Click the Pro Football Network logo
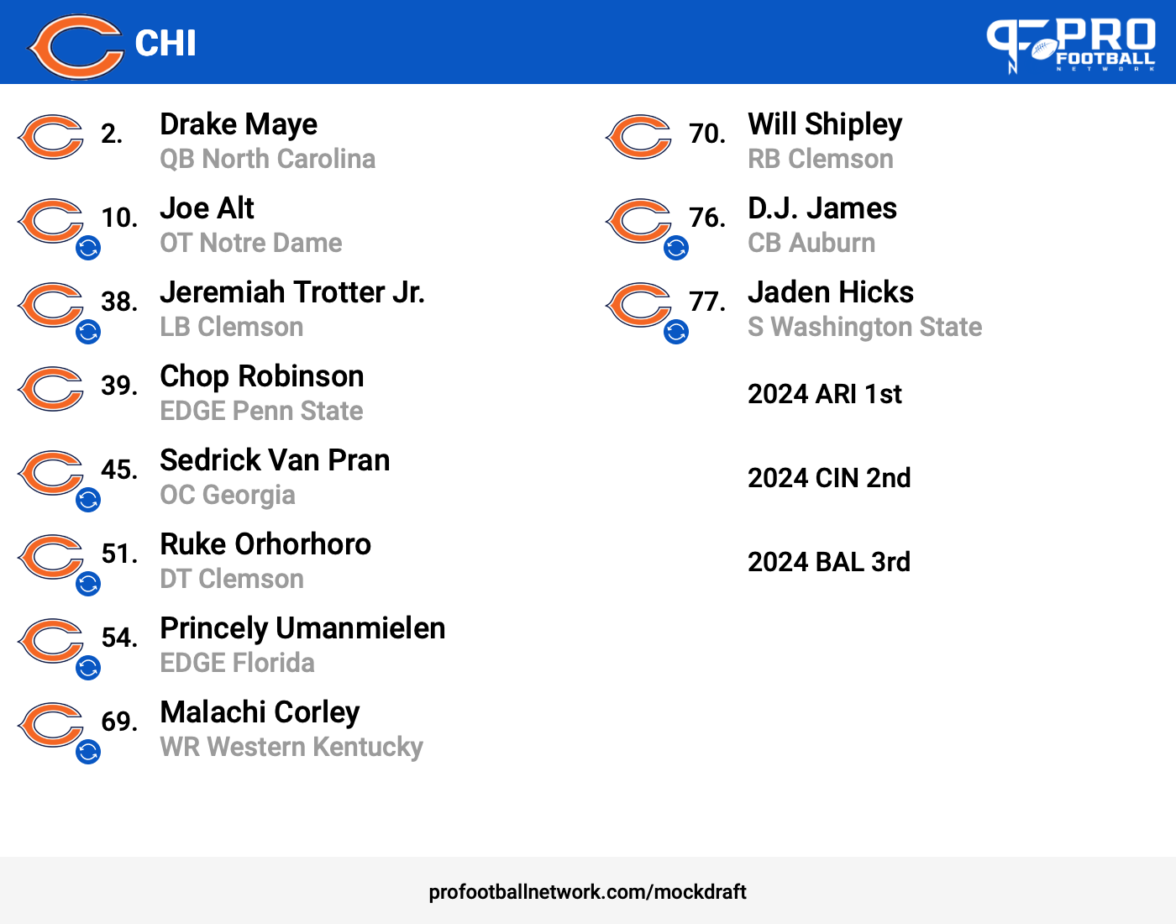 1070,46
